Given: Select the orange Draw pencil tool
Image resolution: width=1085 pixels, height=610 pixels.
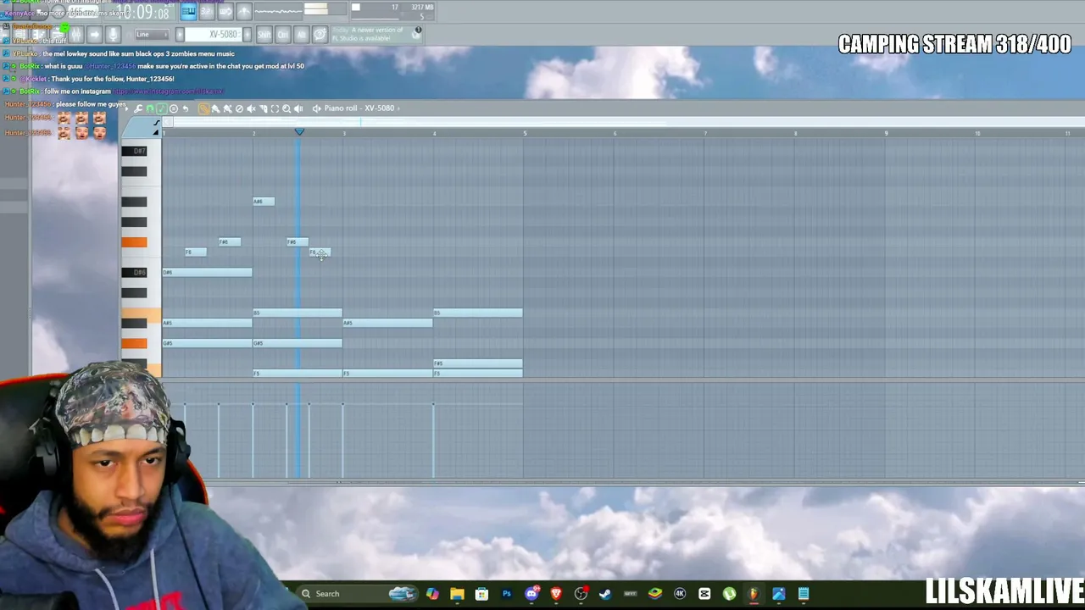Looking at the screenshot, I should click(x=203, y=108).
